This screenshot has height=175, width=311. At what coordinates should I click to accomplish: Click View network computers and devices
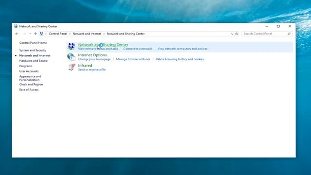(x=183, y=49)
